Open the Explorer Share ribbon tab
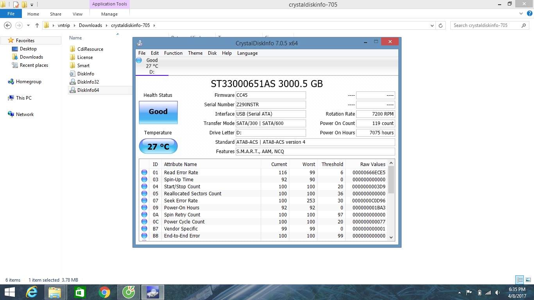The width and height of the screenshot is (534, 300). [x=56, y=14]
